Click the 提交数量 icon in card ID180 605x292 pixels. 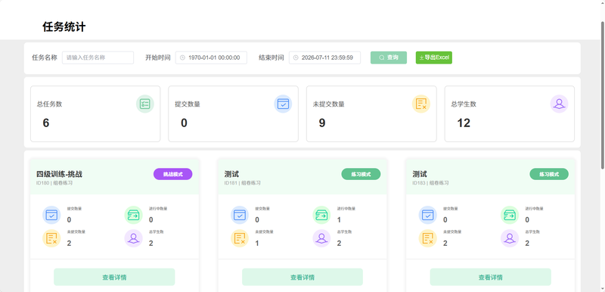[x=51, y=215]
